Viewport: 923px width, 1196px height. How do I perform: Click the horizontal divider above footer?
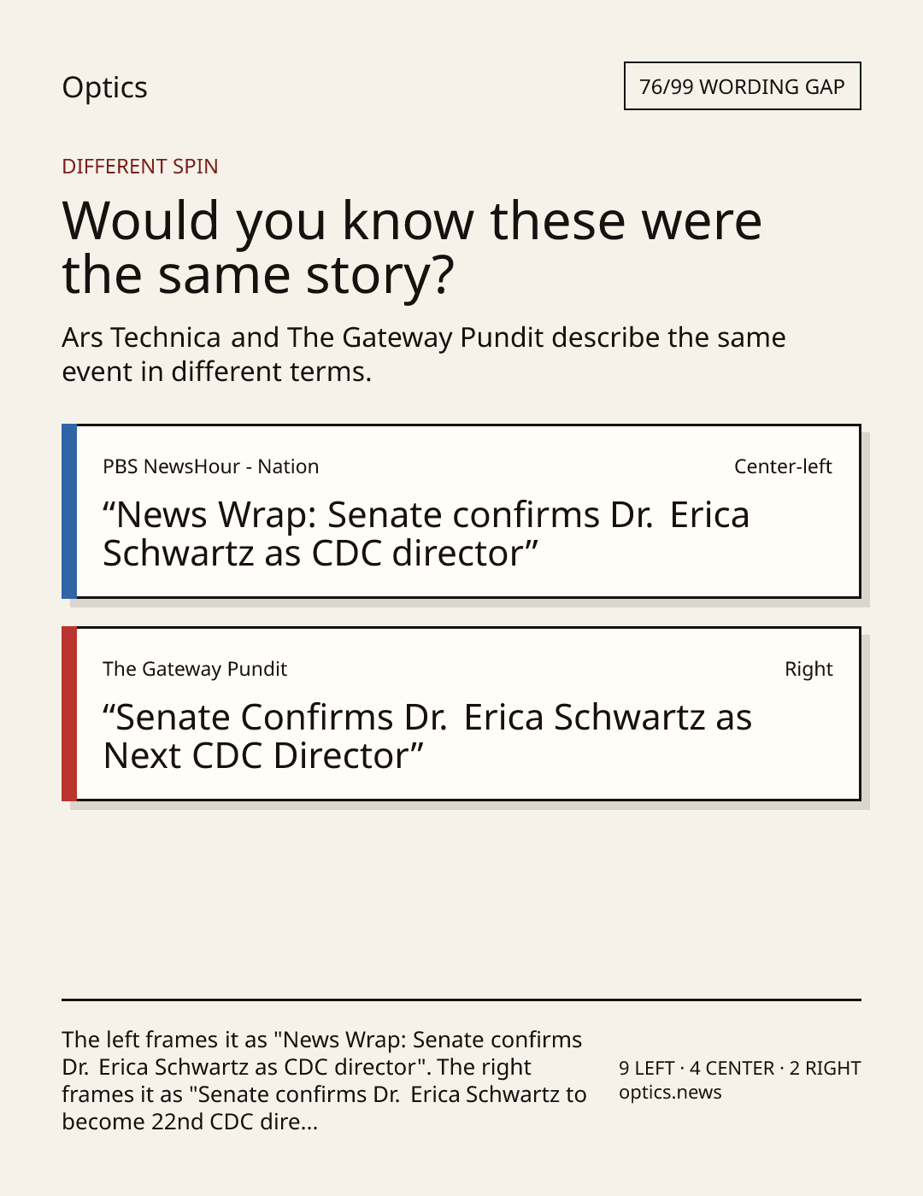click(x=461, y=999)
